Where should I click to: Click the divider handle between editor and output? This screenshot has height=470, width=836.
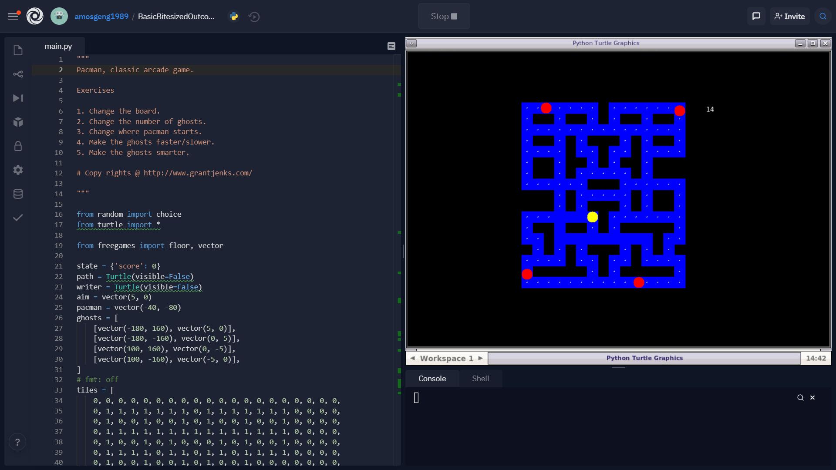(x=403, y=251)
